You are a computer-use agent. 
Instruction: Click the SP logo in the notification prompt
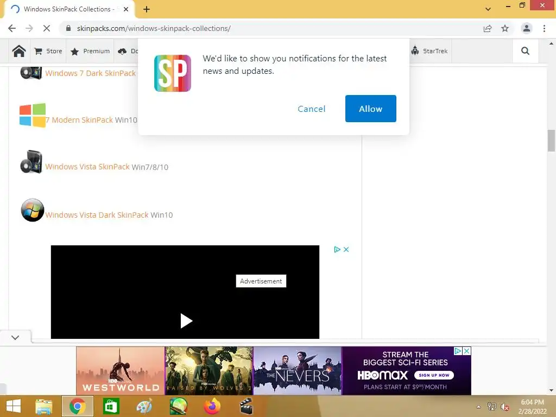click(173, 73)
